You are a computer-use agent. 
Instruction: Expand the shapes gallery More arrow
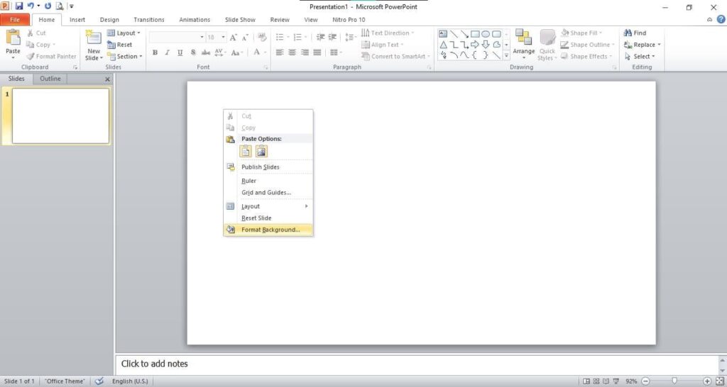[x=506, y=56]
